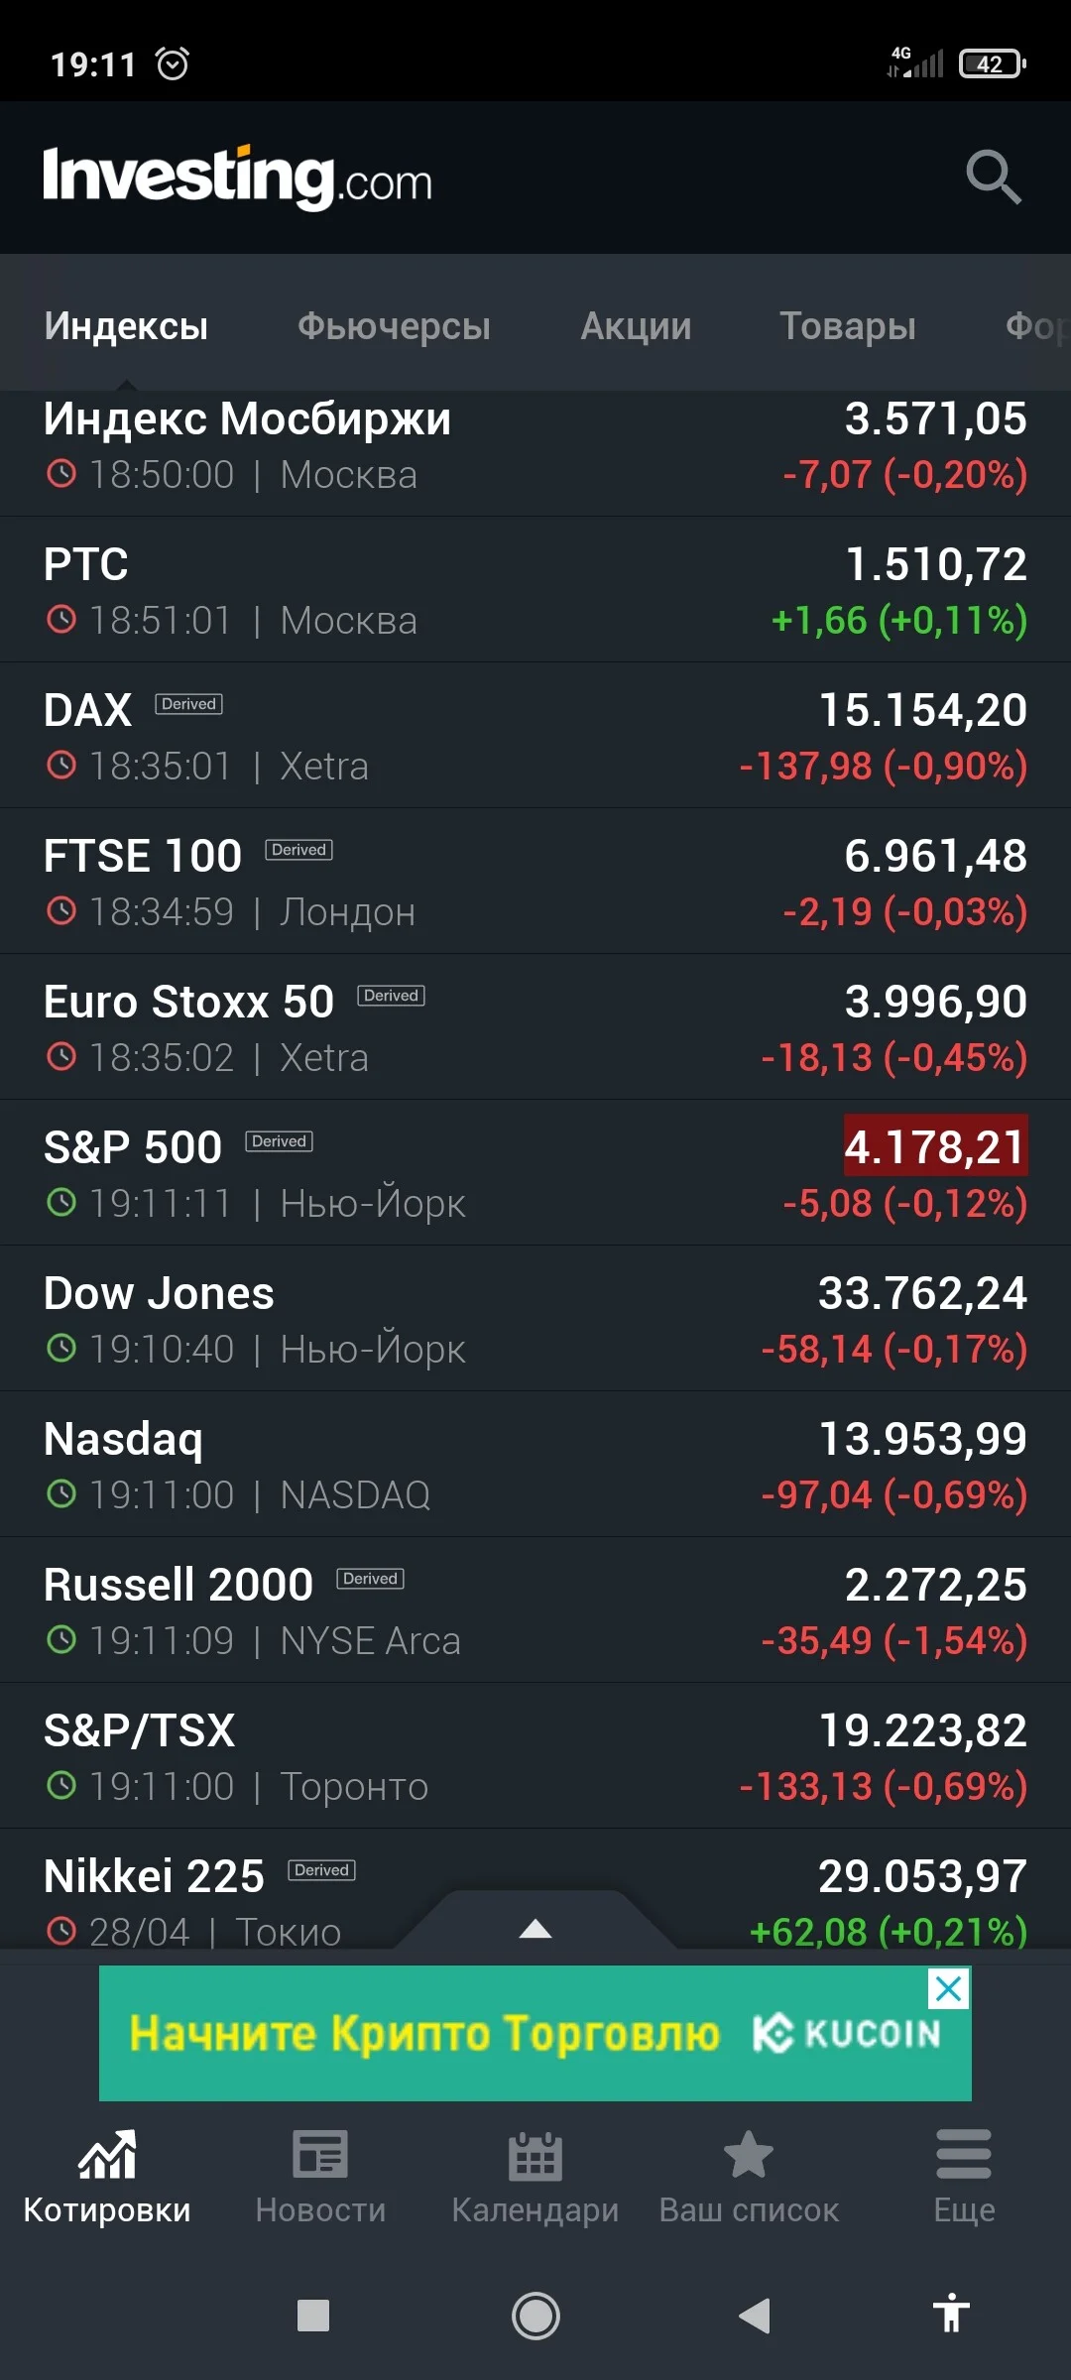The height and width of the screenshot is (2380, 1071).
Task: Open the Еще hamburger menu icon
Action: pos(964,2154)
